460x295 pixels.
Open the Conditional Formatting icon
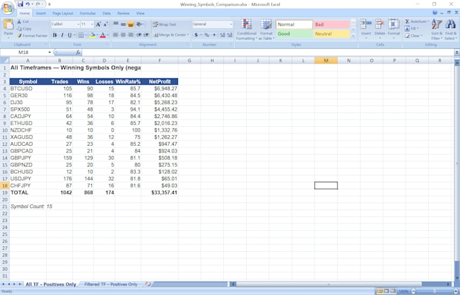coord(246,24)
